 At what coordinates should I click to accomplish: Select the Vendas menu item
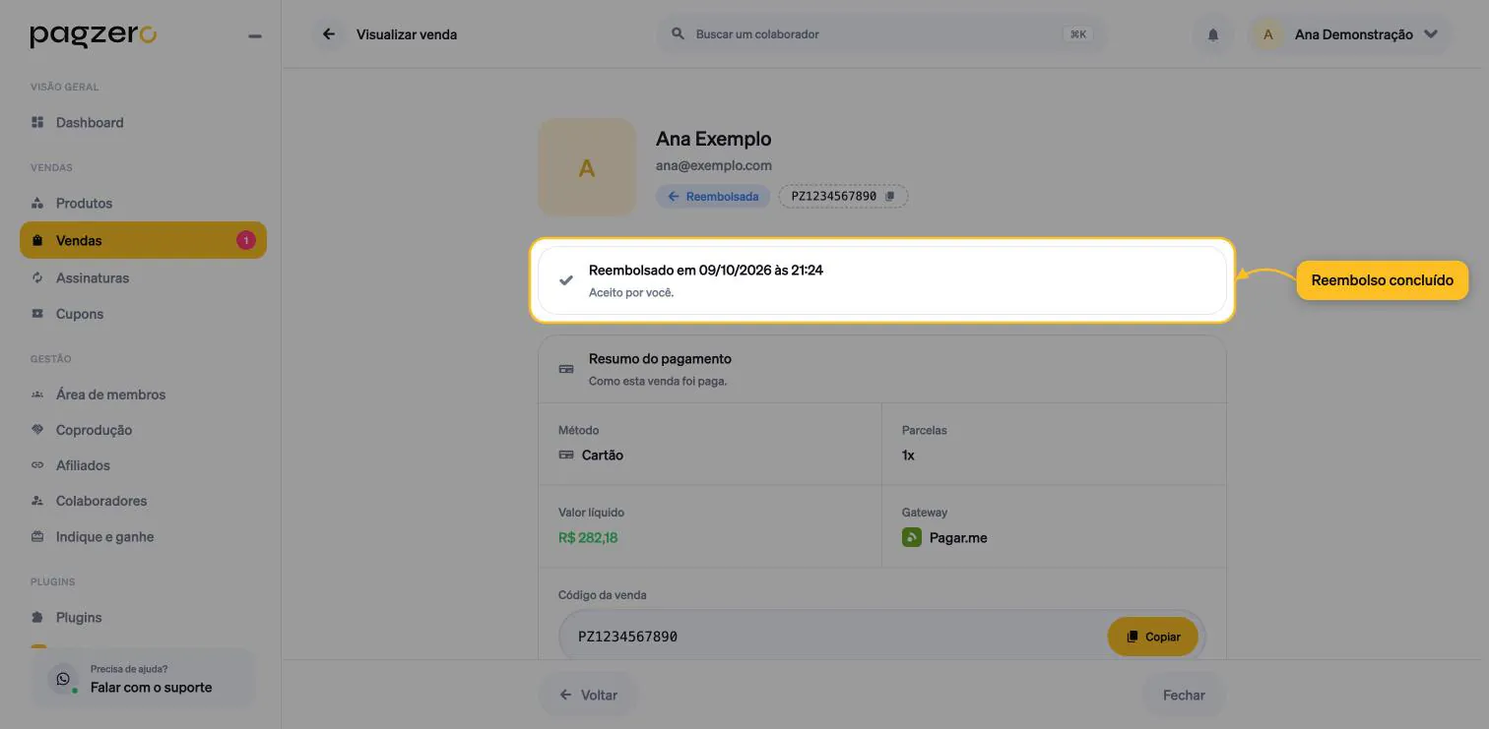(143, 240)
